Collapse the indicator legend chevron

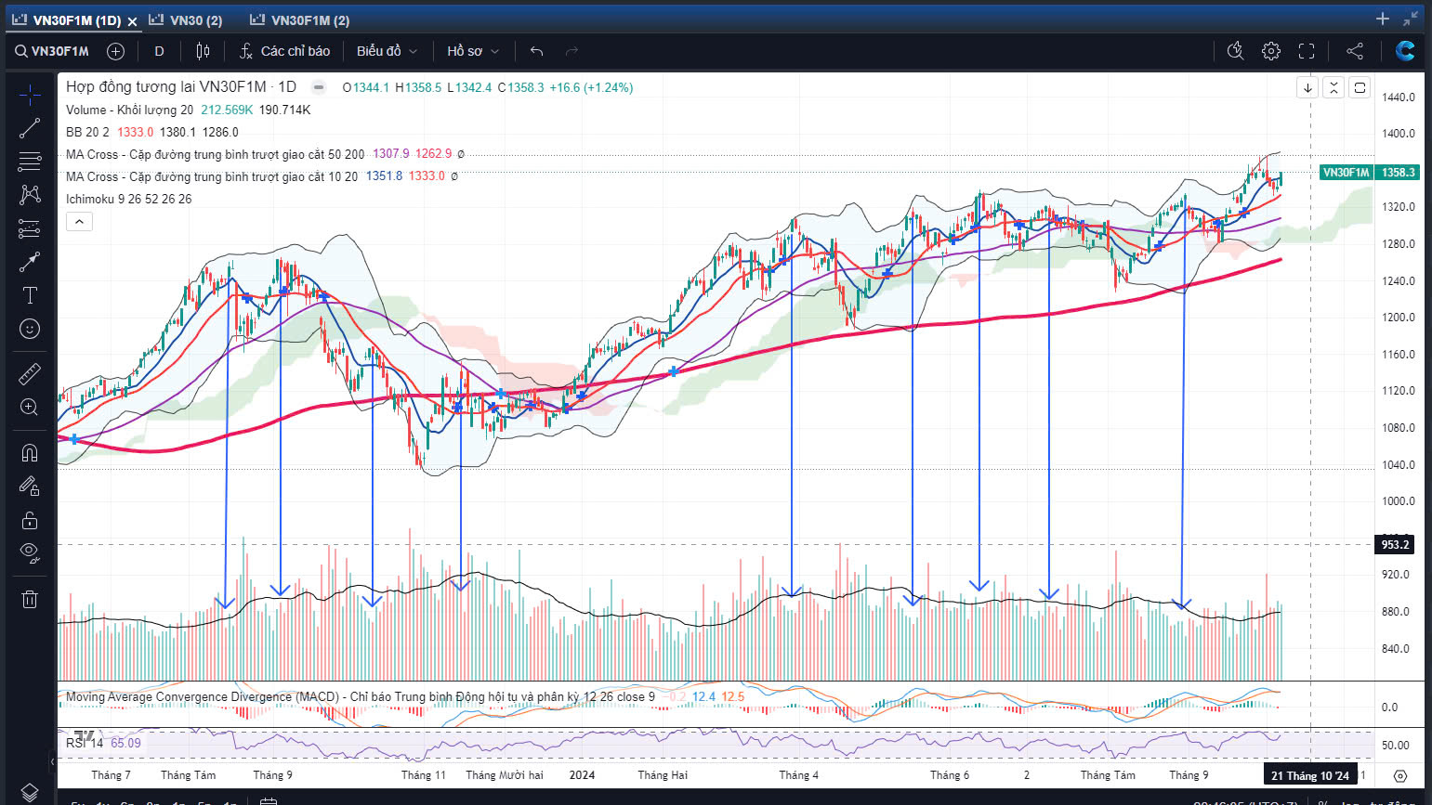click(x=79, y=222)
